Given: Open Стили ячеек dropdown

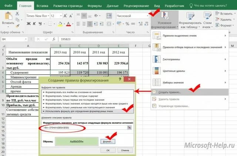Looking at the screenshot, I should tap(207, 20).
